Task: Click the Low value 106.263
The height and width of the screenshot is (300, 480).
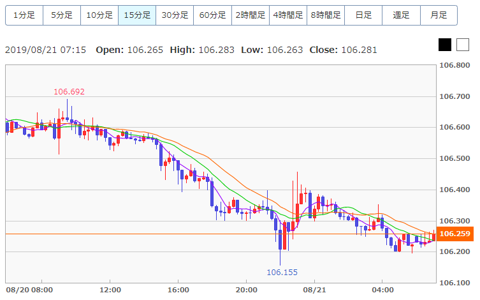Action: (285, 50)
